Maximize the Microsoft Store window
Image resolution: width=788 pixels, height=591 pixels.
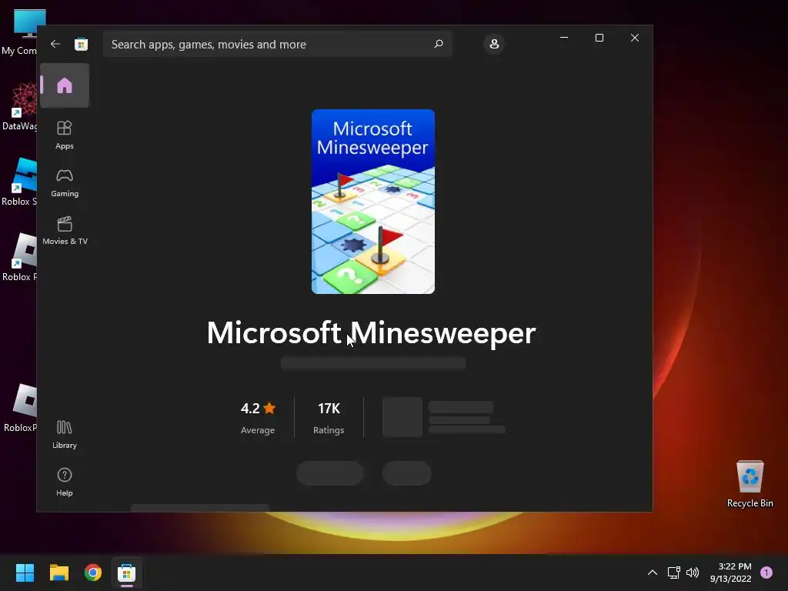click(599, 38)
